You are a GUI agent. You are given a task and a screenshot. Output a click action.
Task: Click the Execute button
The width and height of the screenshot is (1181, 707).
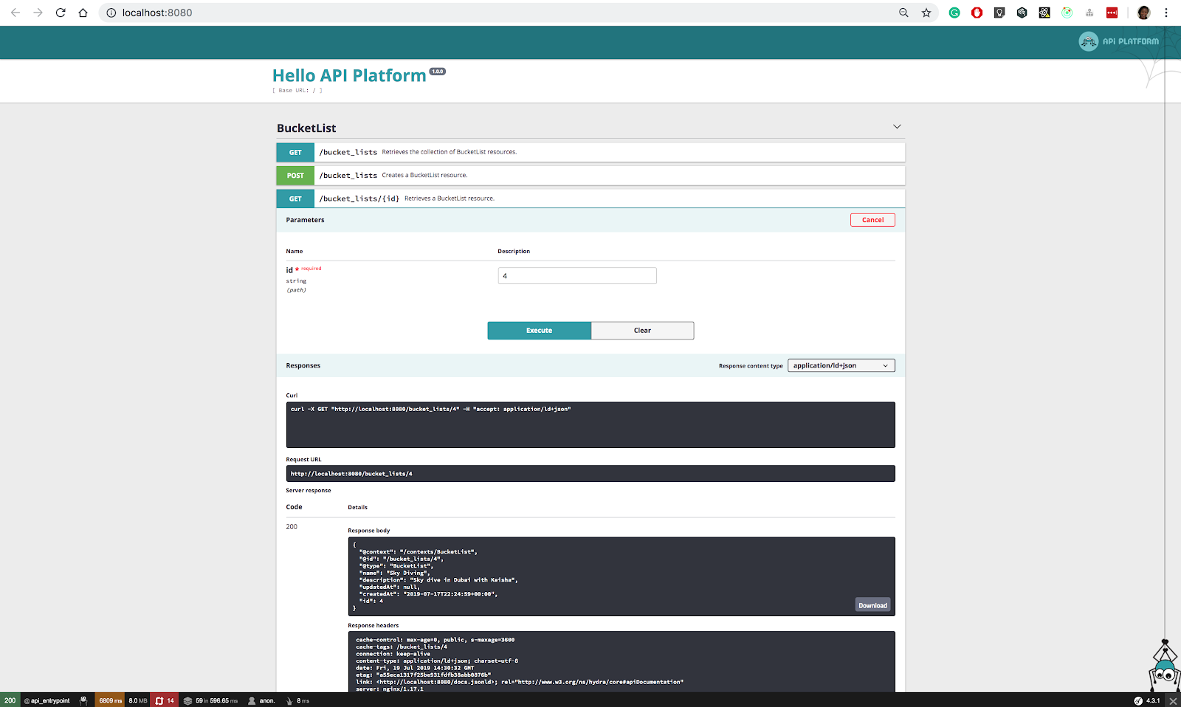(x=539, y=331)
